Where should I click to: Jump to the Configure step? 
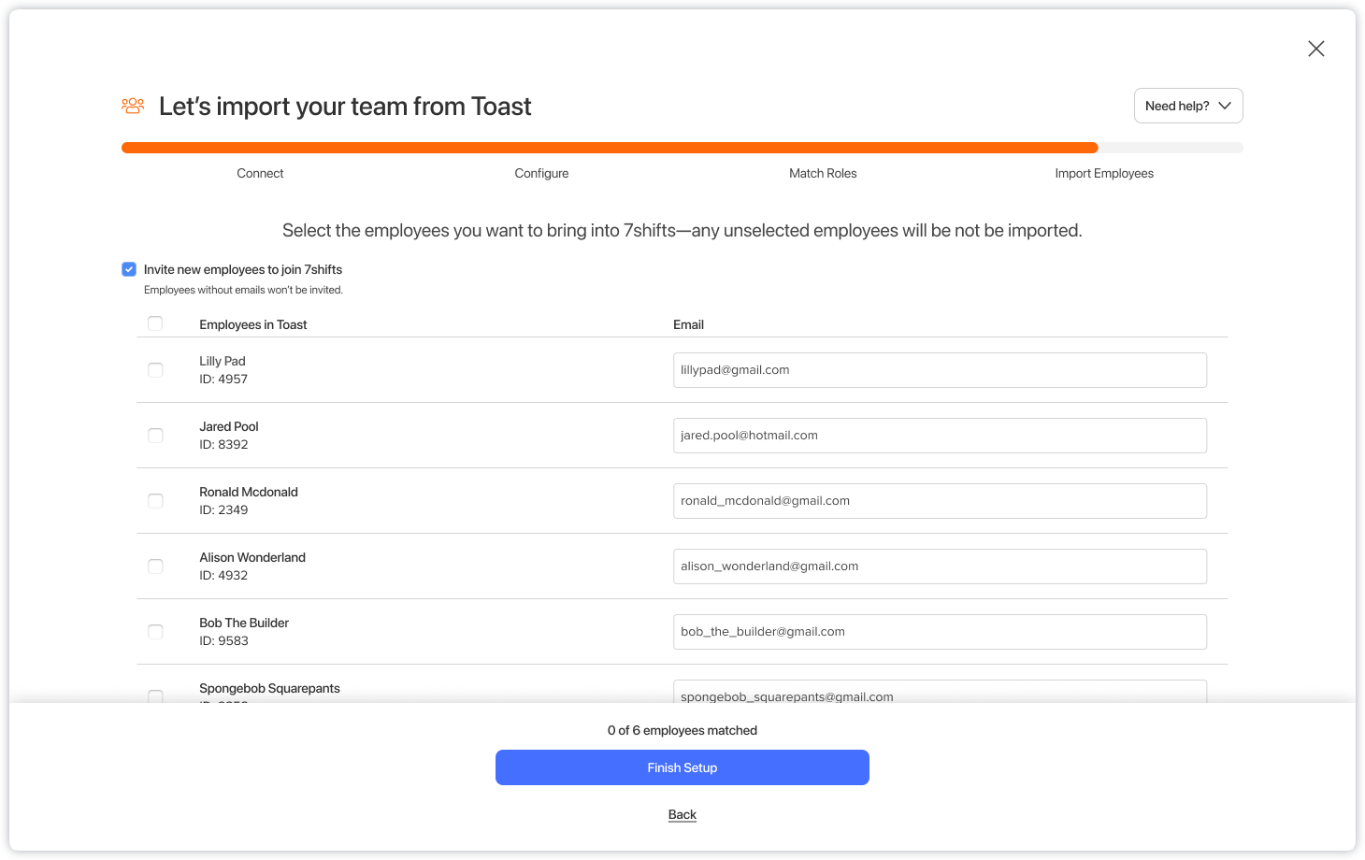(x=541, y=173)
